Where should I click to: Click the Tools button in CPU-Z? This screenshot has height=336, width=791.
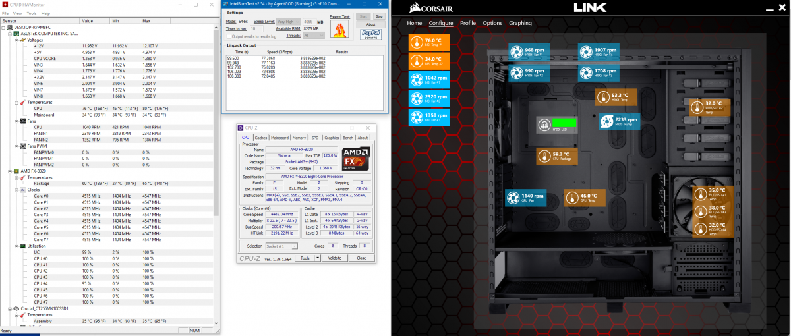tap(304, 258)
